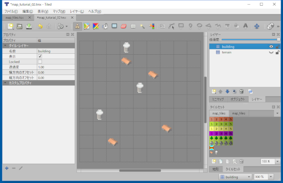The width and height of the screenshot is (283, 183).
Task: Uncheck the 表示 checkbox in properties
Action: 40,57
